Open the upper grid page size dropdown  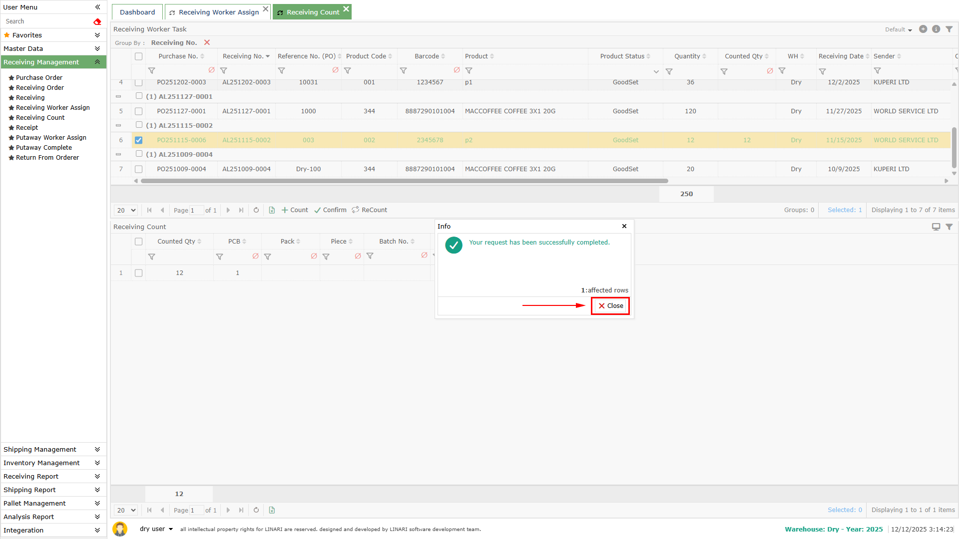[x=126, y=210]
